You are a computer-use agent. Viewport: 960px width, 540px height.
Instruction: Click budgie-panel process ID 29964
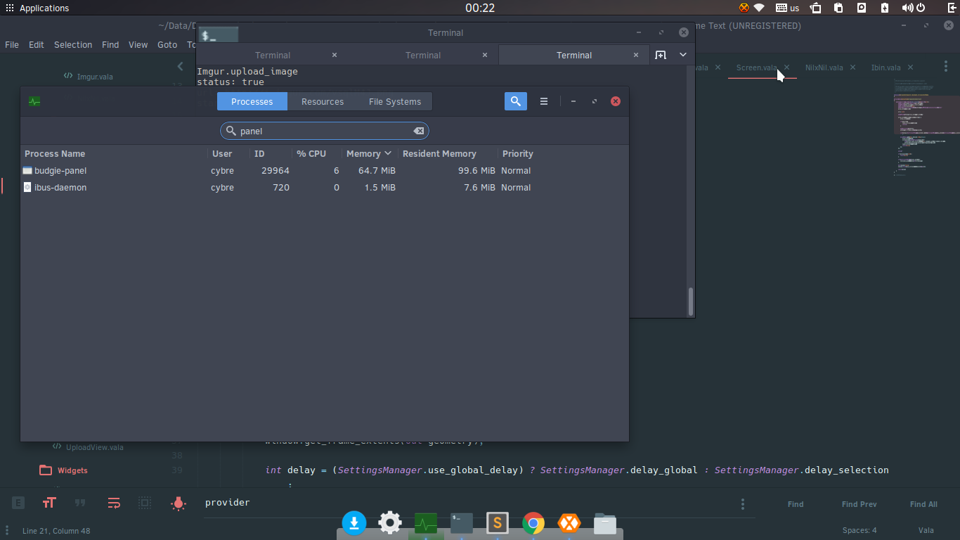point(275,171)
